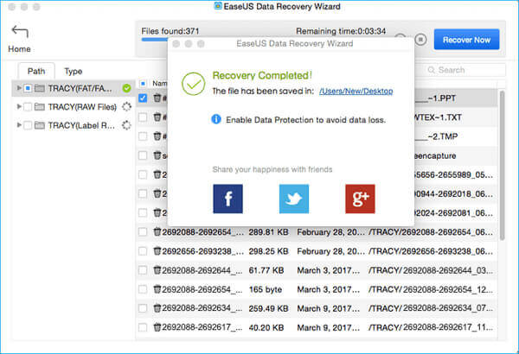
Task: Share recovery on Facebook
Action: (227, 199)
